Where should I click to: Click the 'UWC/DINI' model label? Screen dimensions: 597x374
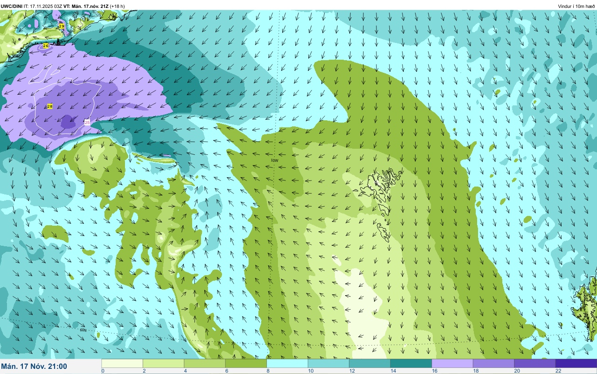tap(12, 6)
